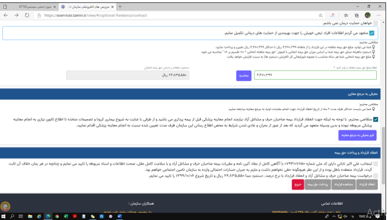387x220 pixels.
Task: Click the red exit button
Action: [x=298, y=185]
